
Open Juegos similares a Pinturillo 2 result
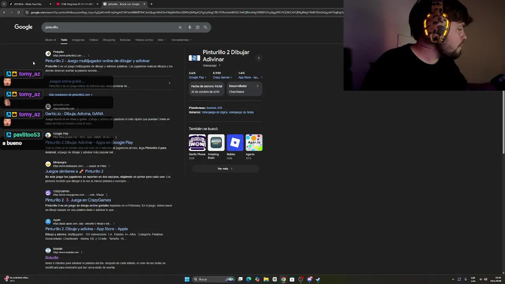(74, 171)
